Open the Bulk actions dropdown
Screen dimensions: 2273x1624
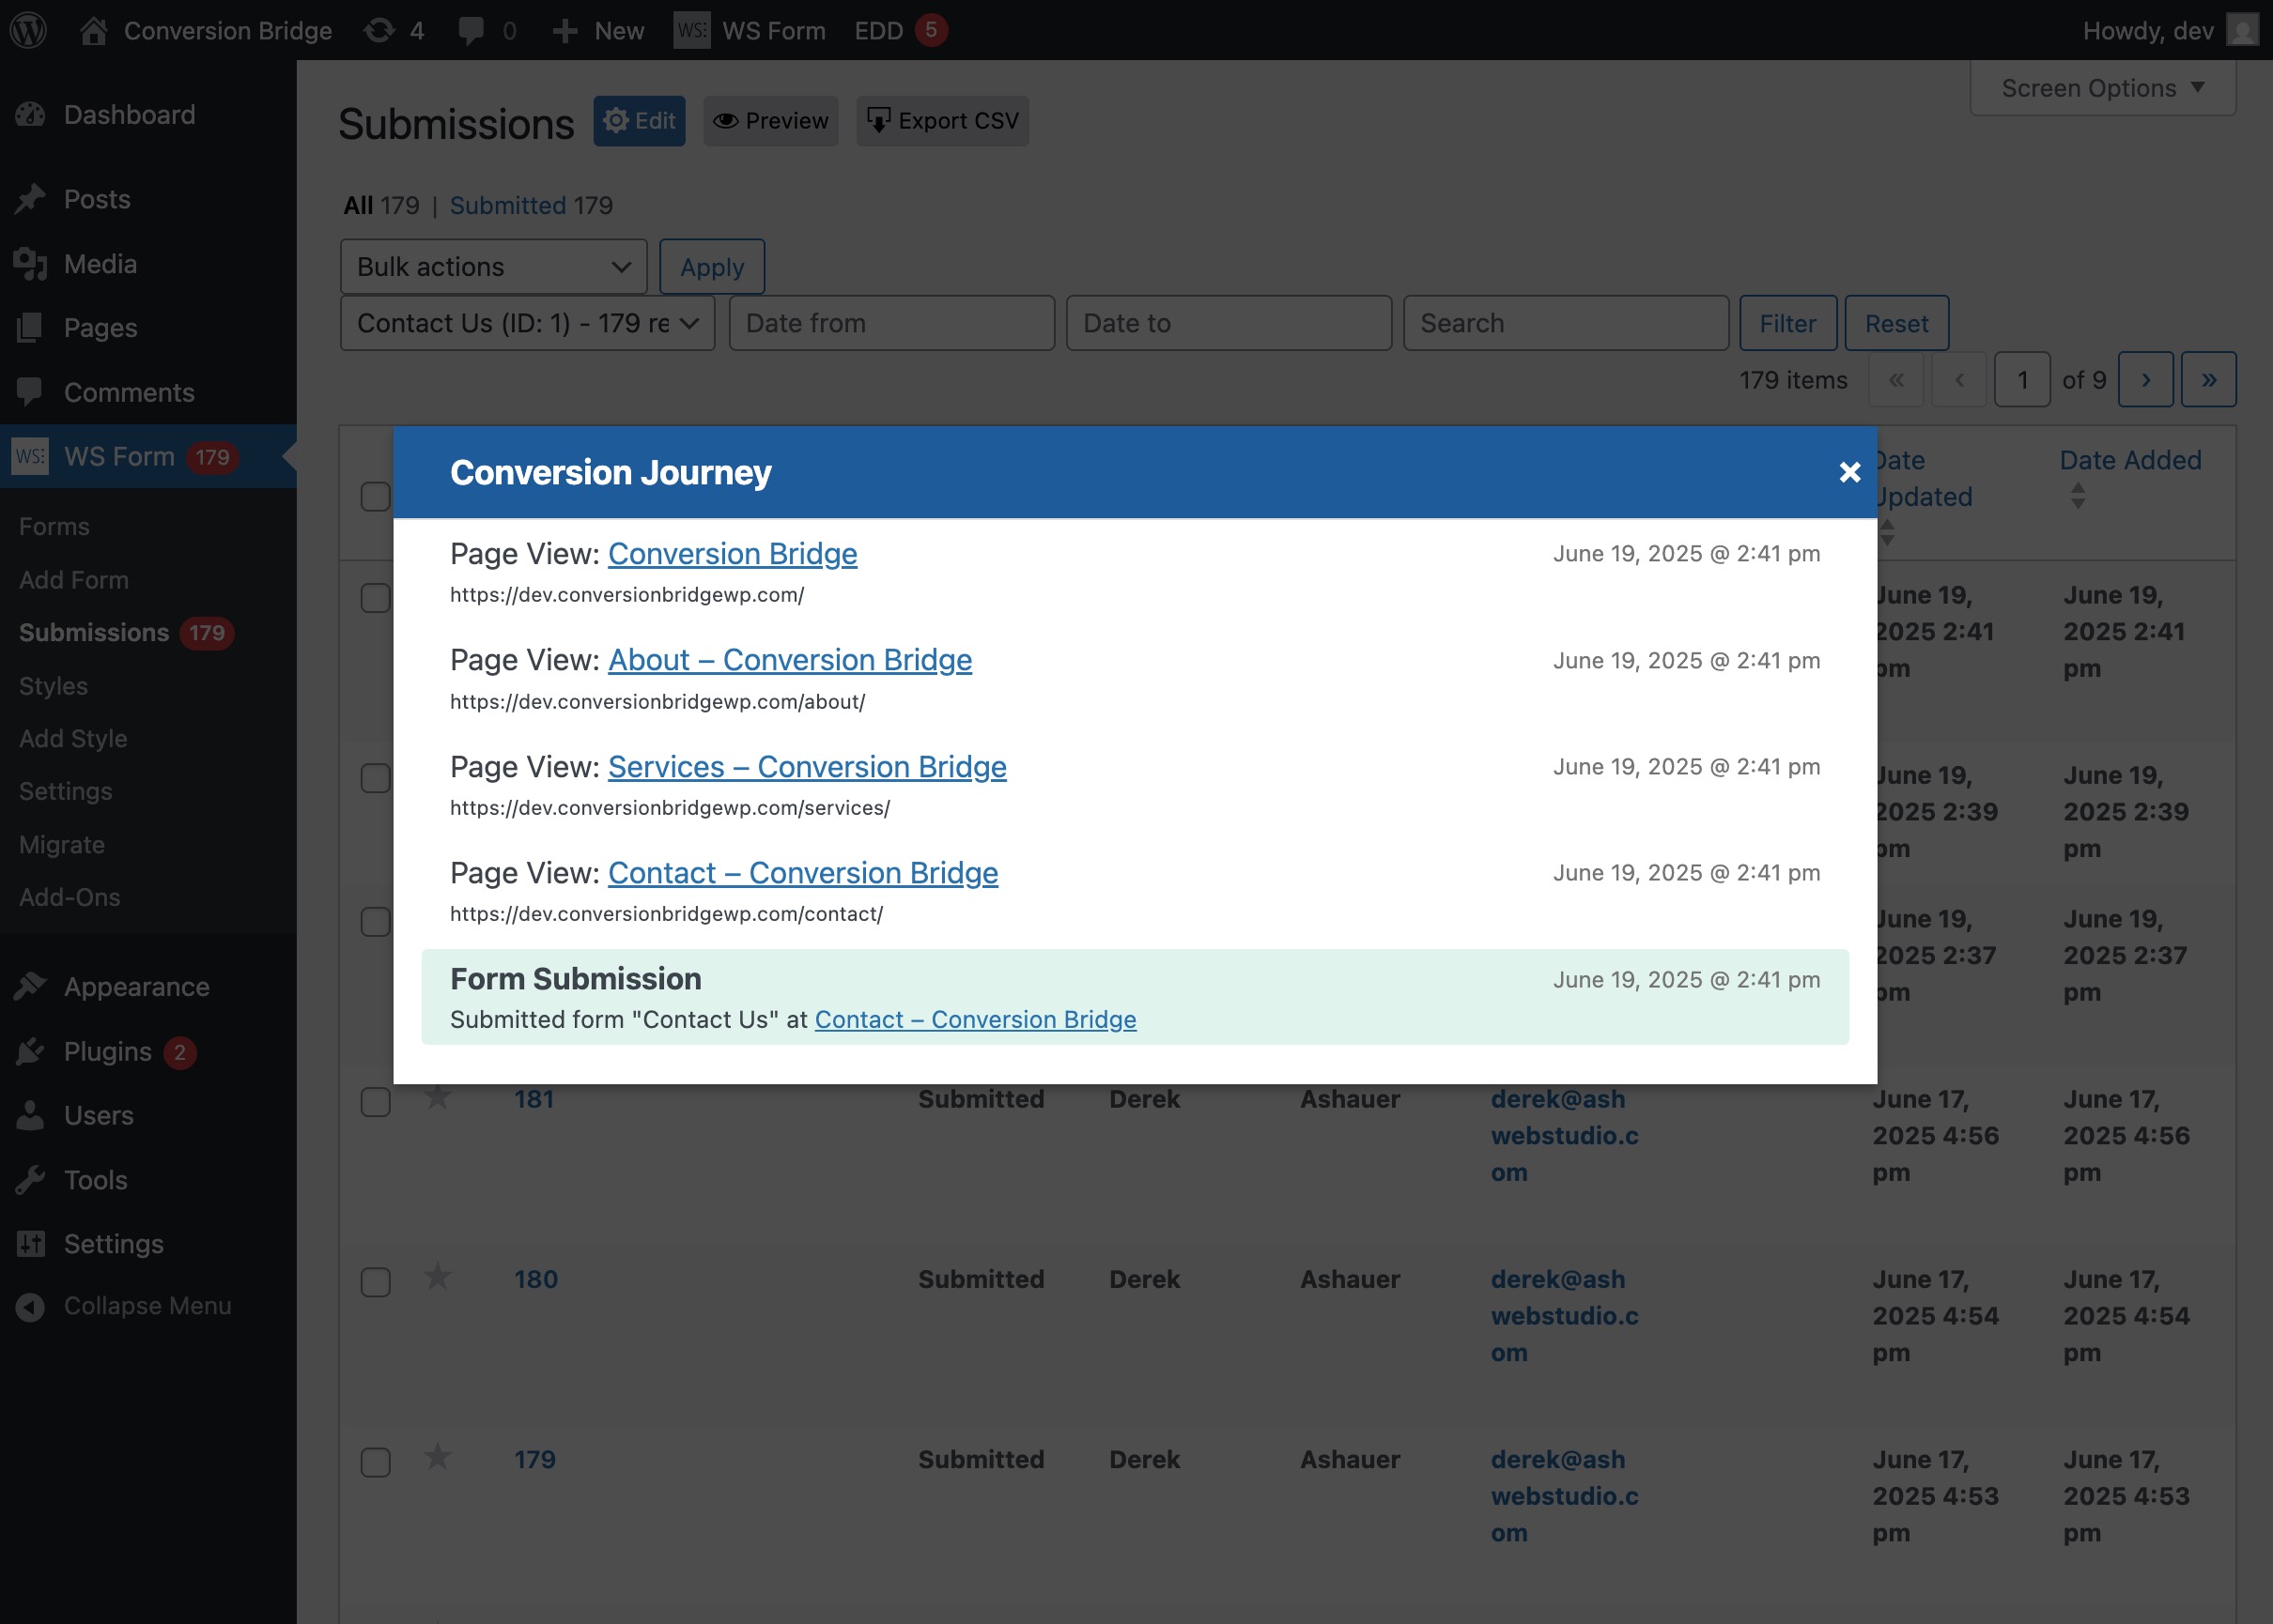point(493,267)
